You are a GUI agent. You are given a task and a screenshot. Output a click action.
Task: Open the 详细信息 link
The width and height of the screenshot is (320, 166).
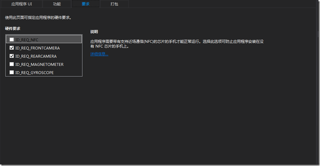tap(99, 54)
